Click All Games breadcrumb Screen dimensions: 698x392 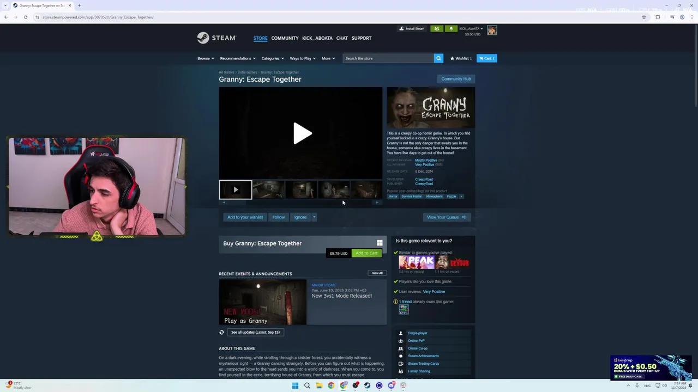226,72
